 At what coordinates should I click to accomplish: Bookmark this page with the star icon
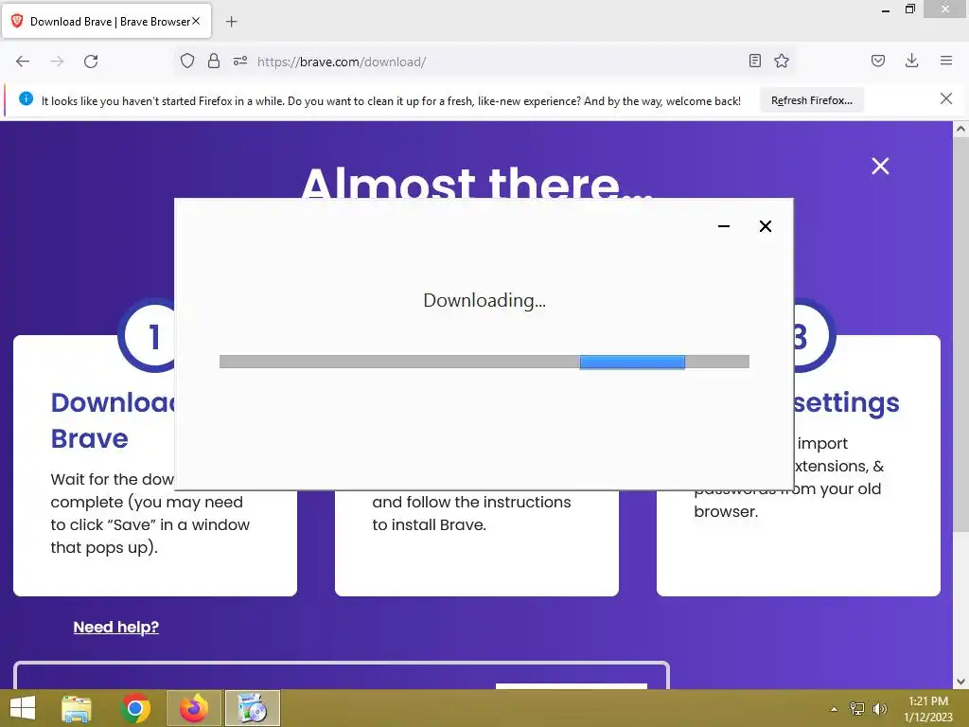(782, 61)
